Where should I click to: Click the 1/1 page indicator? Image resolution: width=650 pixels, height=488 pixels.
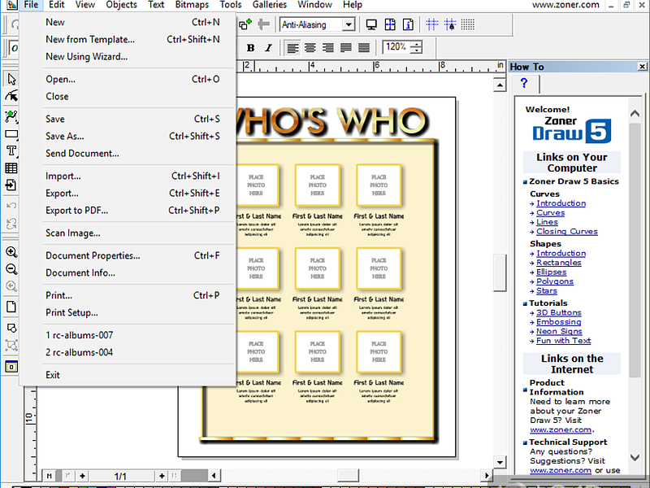click(120, 477)
